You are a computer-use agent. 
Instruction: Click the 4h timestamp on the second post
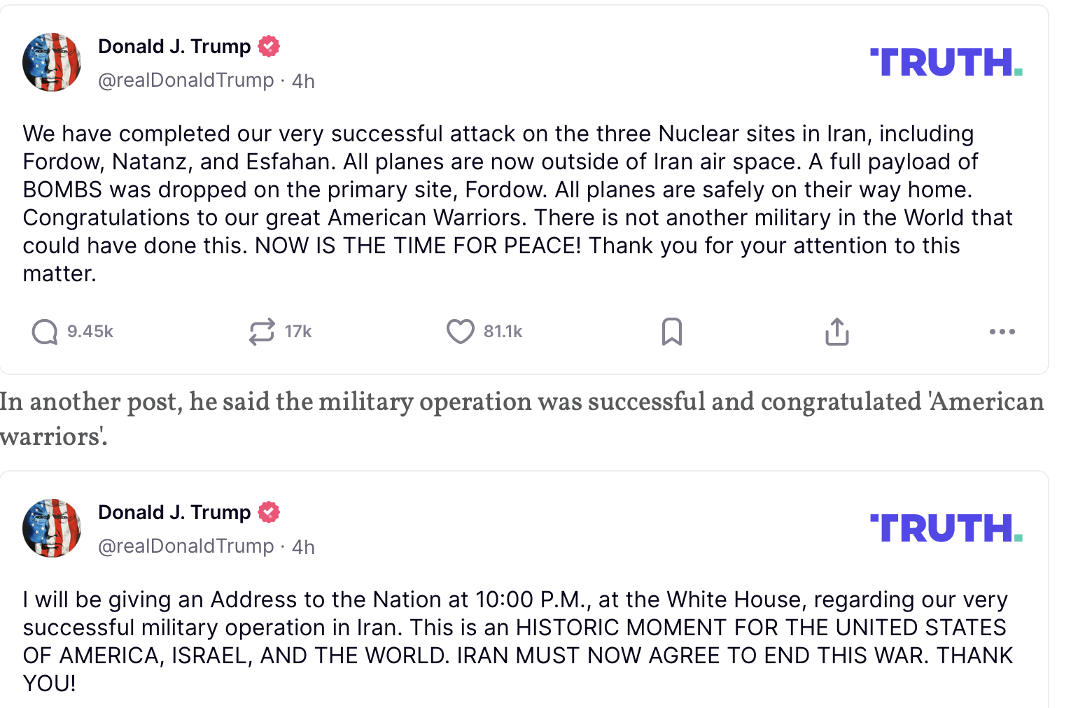303,547
